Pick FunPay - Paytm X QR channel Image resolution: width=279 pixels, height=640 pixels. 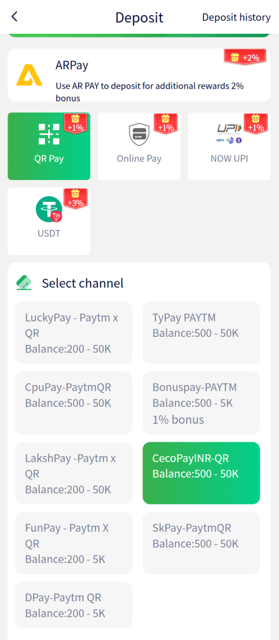click(x=74, y=543)
